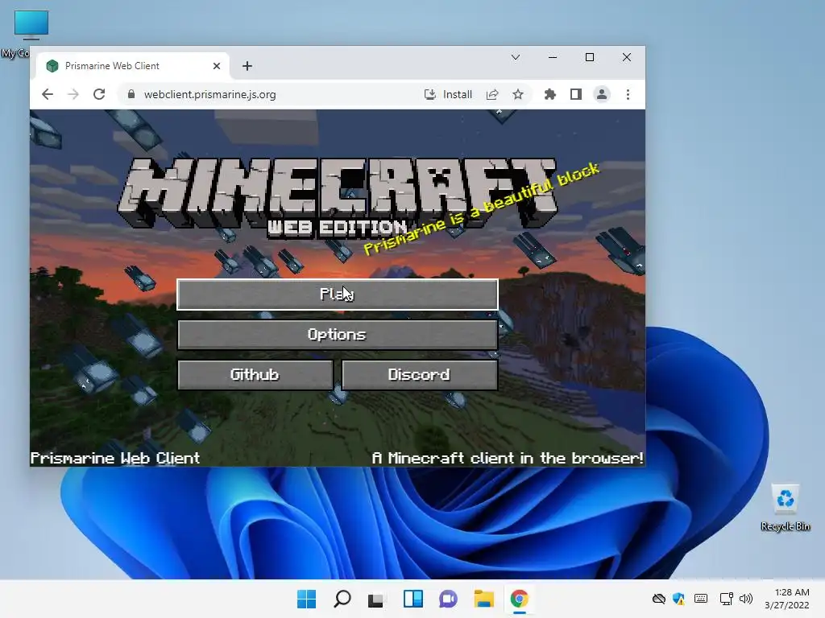825x618 pixels.
Task: Click the browser forward arrow
Action: click(x=73, y=95)
